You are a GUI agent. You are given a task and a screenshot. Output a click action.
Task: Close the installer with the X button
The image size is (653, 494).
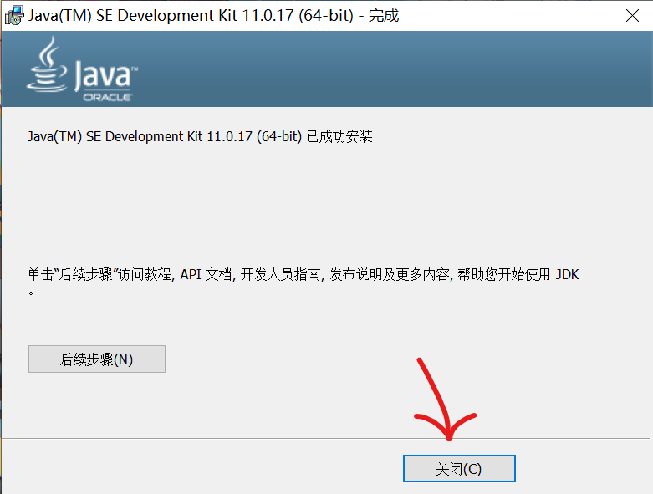(632, 16)
